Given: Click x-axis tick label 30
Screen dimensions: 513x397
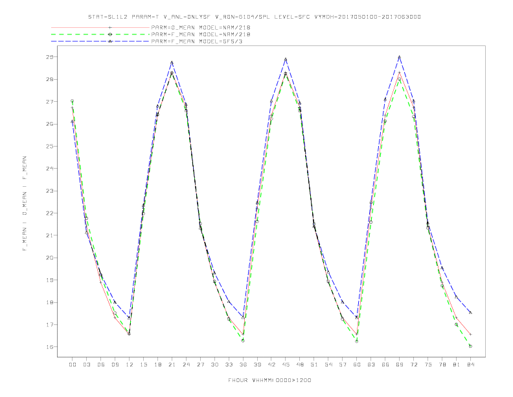Looking at the screenshot, I should (214, 365).
